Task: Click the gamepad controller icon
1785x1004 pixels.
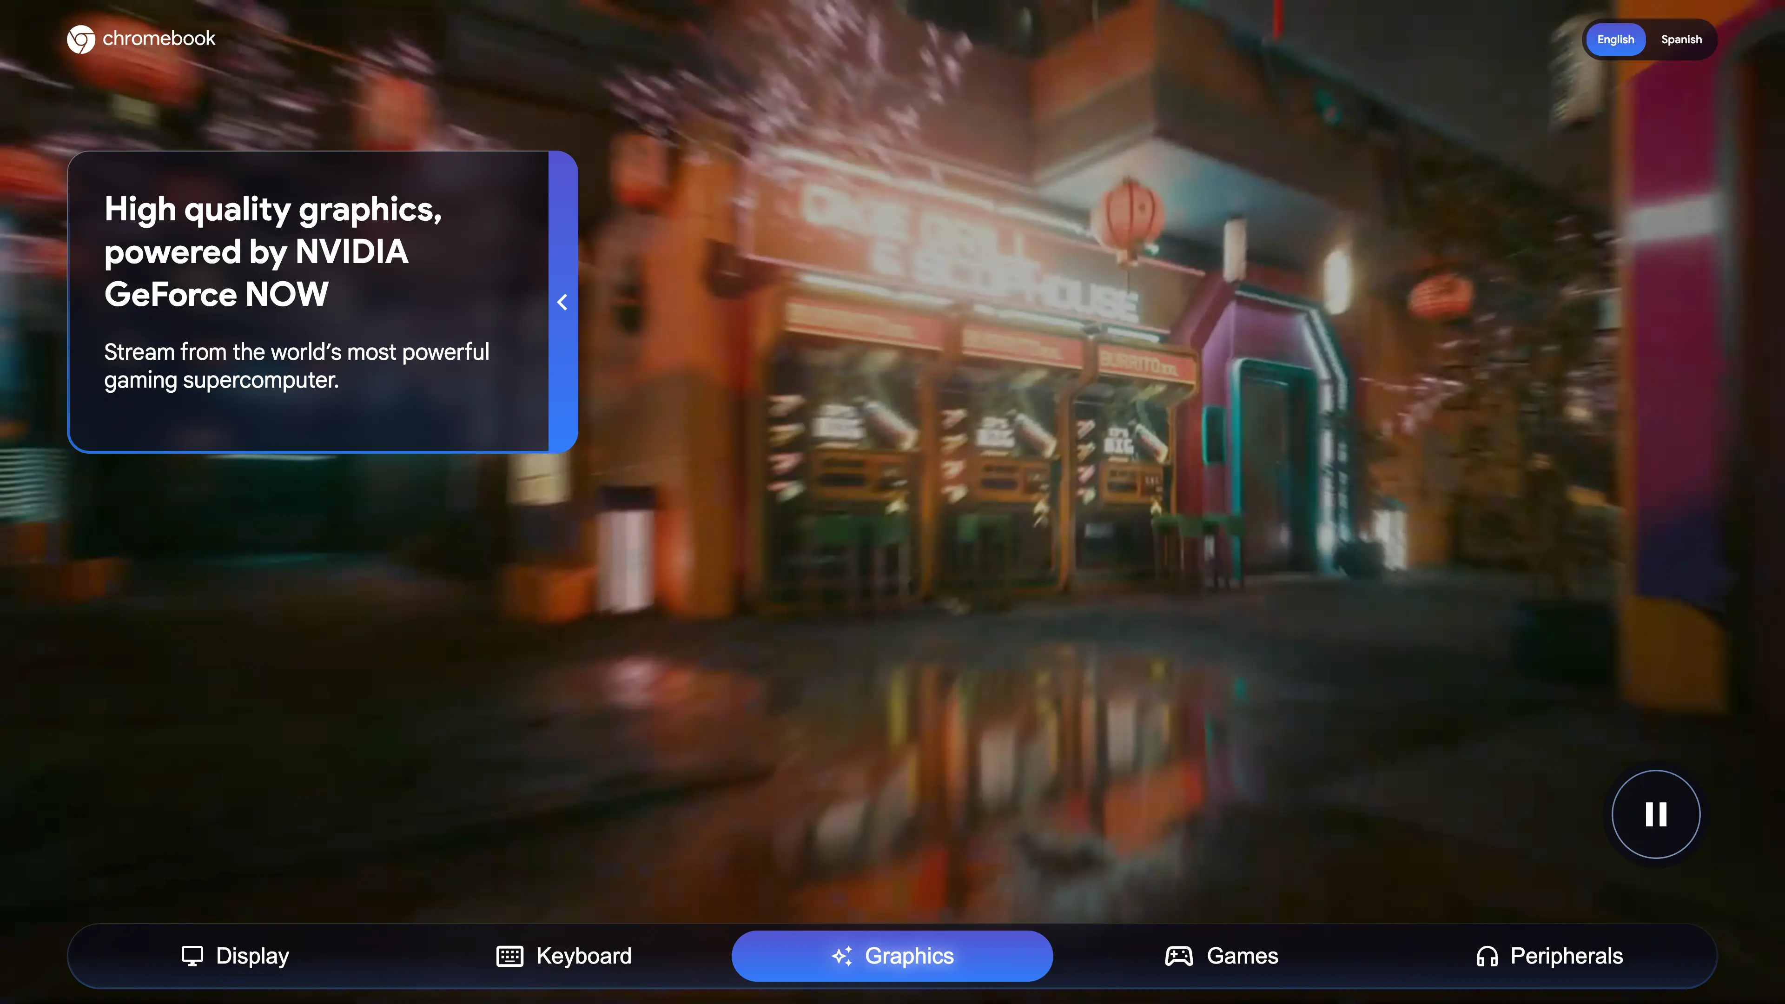Action: [x=1179, y=956]
